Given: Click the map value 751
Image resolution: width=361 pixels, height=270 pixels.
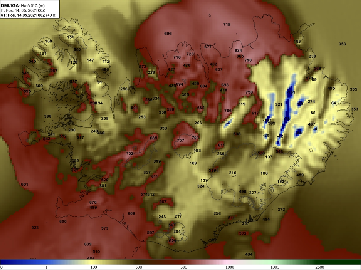Looking at the screenshot, I should (195, 138).
